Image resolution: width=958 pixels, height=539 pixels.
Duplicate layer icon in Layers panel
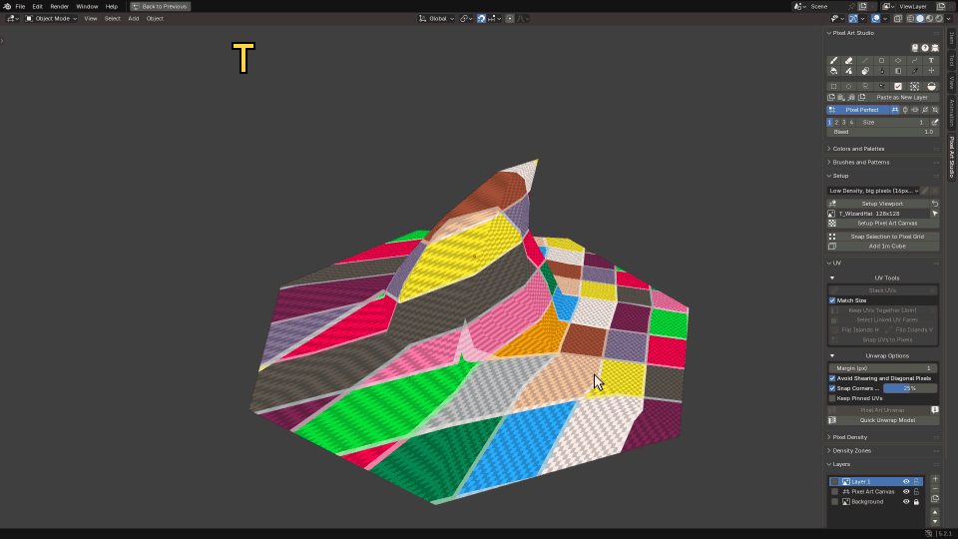click(935, 499)
